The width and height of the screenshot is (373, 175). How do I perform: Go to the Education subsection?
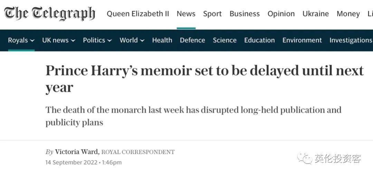pyautogui.click(x=259, y=40)
